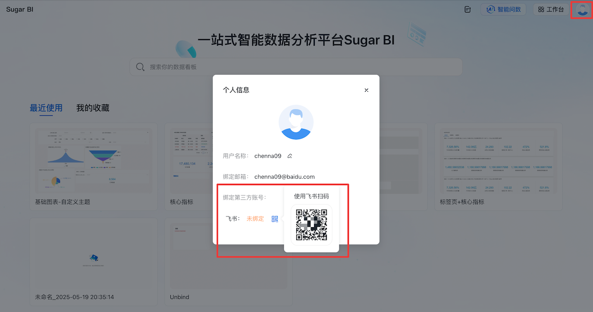The width and height of the screenshot is (593, 312).
Task: Click the Sugar BI logo text
Action: 20,9
